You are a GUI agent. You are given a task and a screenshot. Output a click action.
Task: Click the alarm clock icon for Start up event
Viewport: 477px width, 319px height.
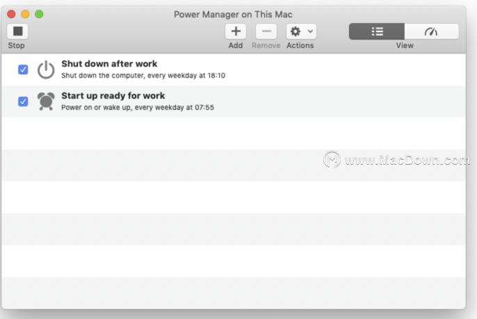tap(46, 101)
